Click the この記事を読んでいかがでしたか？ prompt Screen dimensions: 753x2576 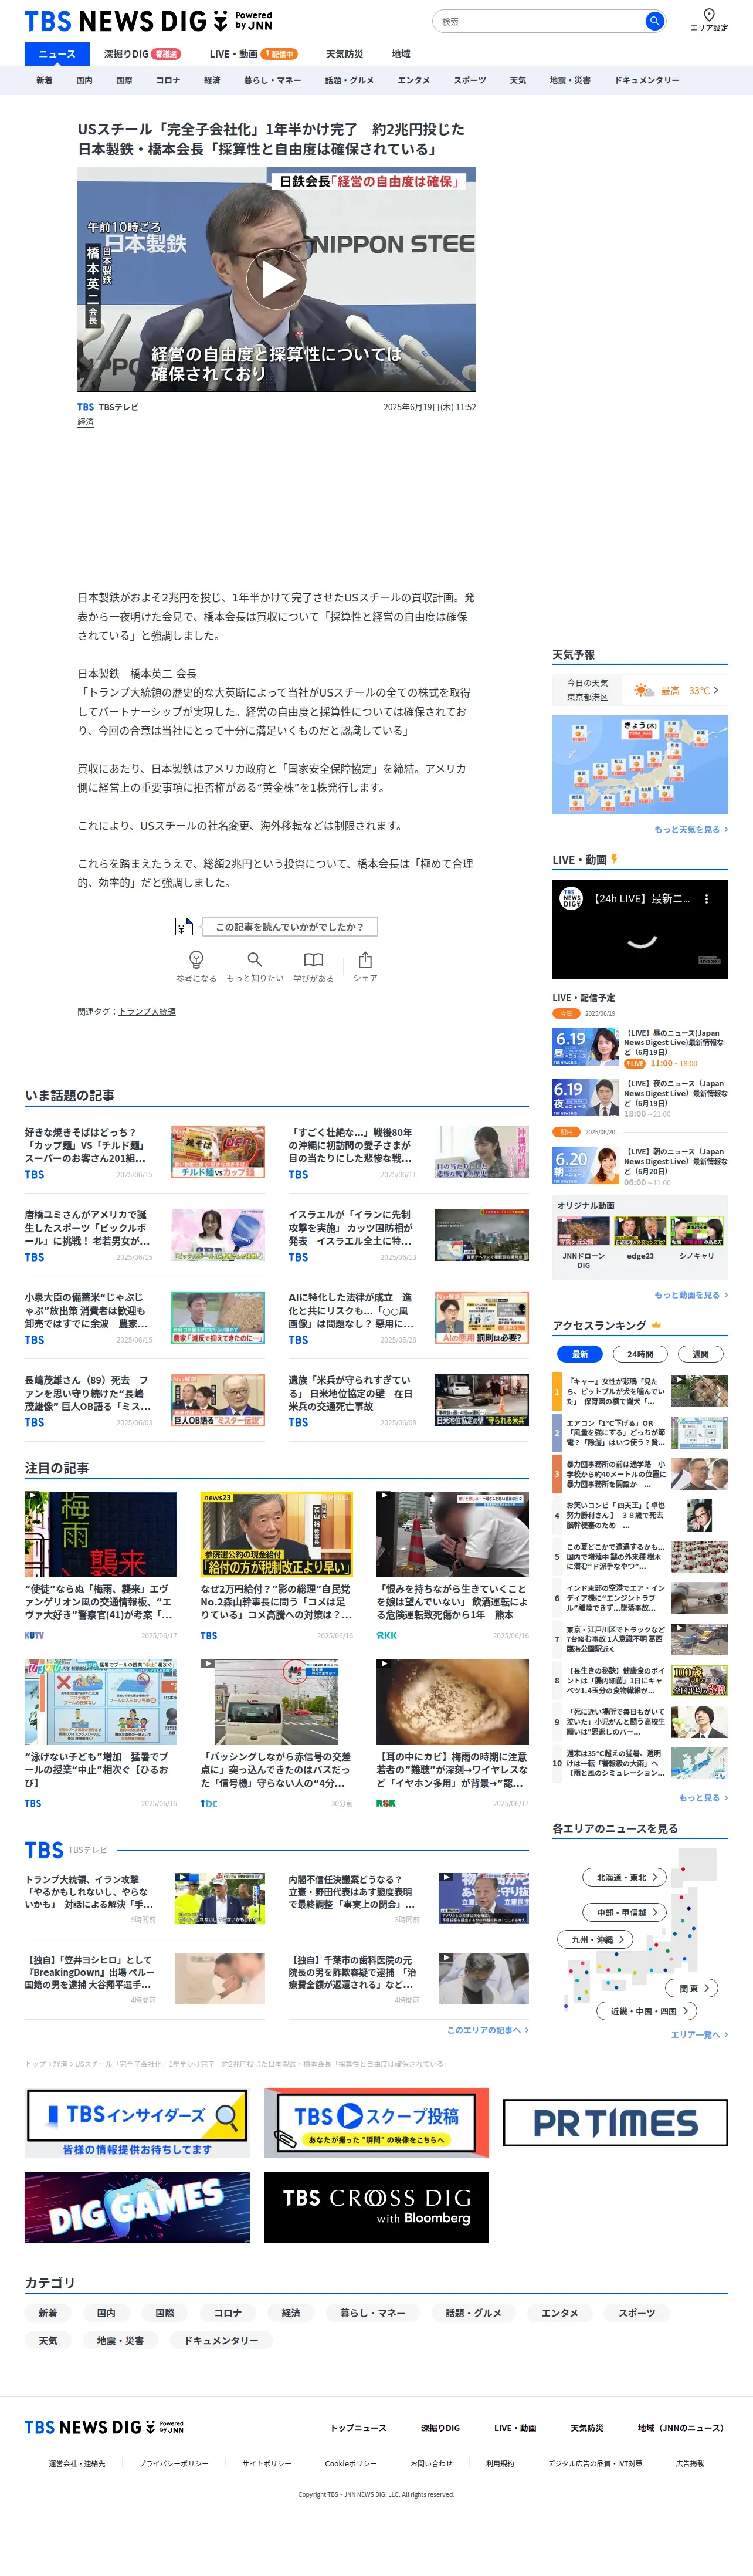click(x=290, y=927)
